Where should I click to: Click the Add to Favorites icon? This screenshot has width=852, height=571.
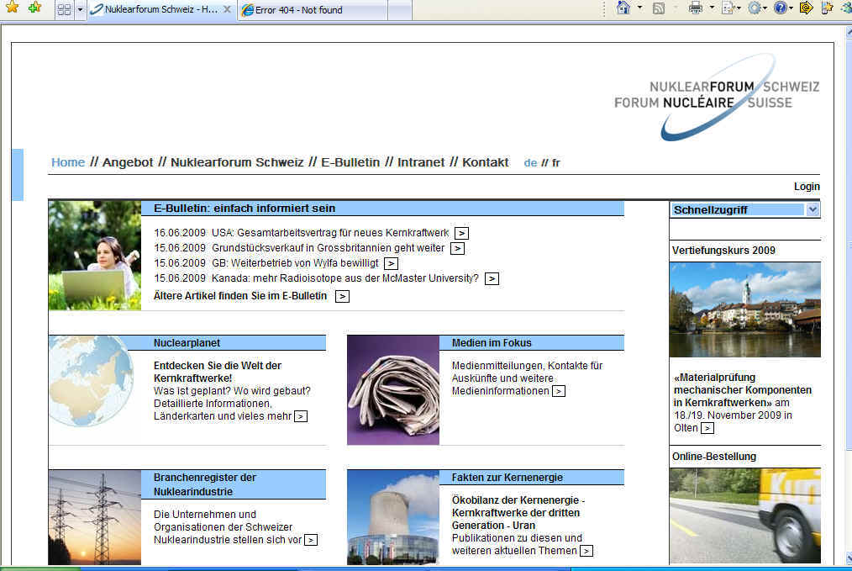coord(34,8)
